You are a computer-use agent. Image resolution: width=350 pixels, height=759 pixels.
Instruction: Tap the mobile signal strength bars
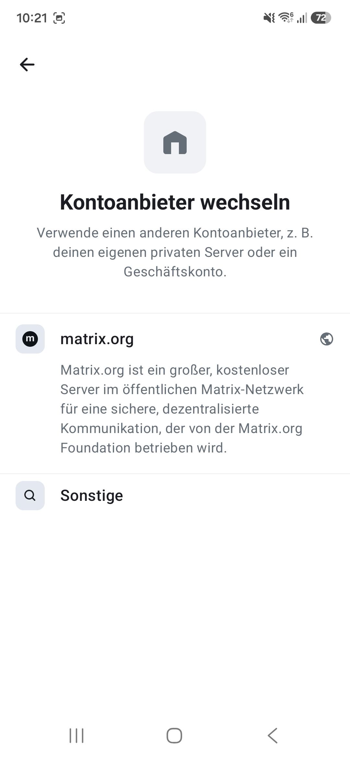[302, 18]
